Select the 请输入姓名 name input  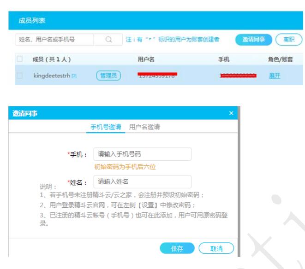(142, 181)
